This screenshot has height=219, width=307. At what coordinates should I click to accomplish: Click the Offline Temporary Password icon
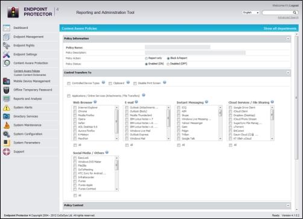click(x=7, y=90)
